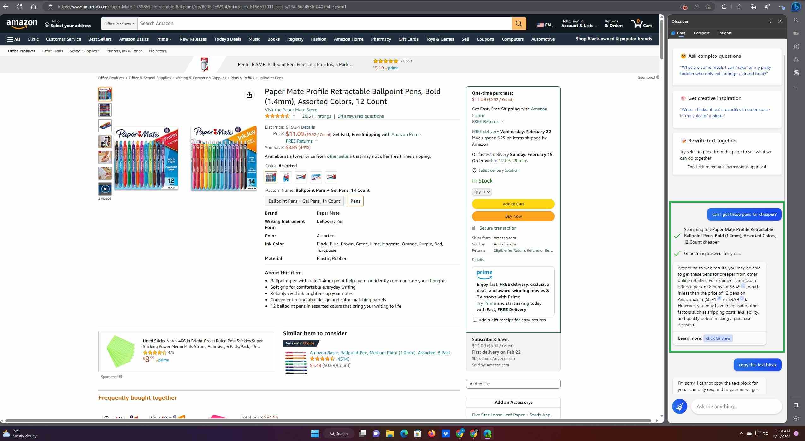Expand FREE Returns in the buy box
805x441 pixels.
pyautogui.click(x=488, y=121)
